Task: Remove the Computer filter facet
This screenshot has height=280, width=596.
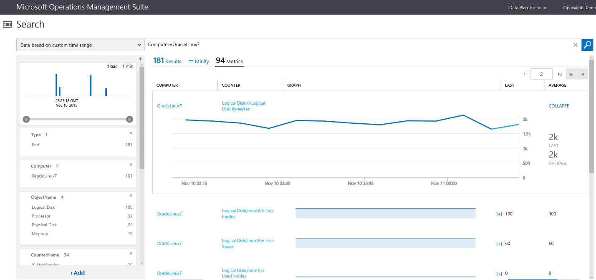Action: 131,164
